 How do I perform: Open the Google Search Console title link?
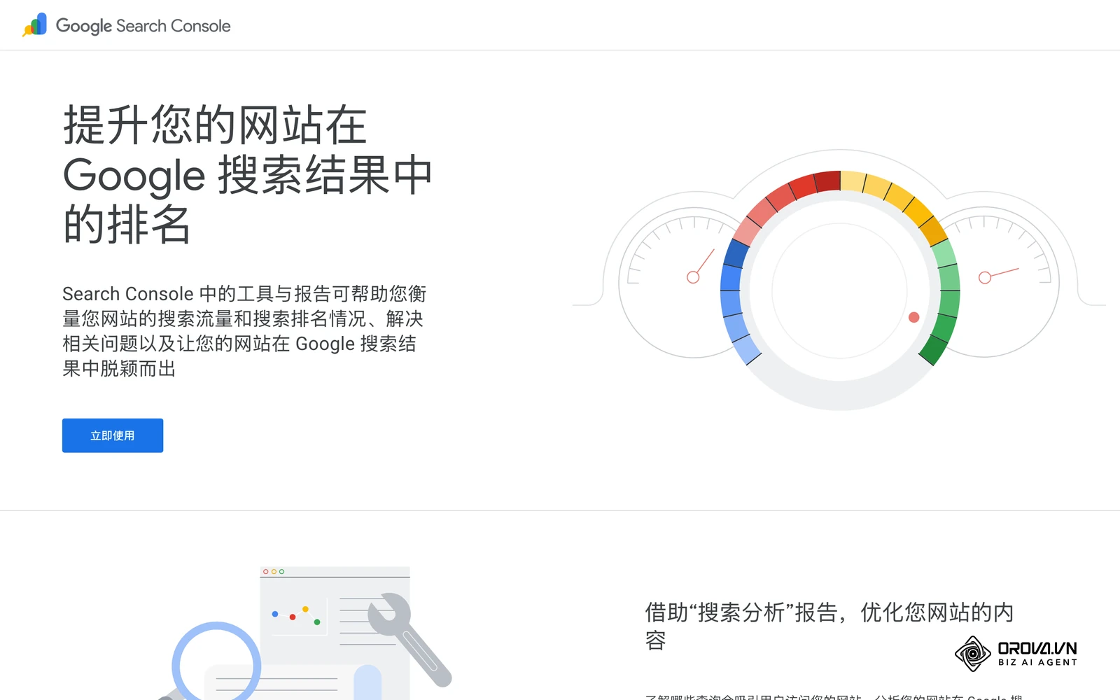tap(143, 26)
